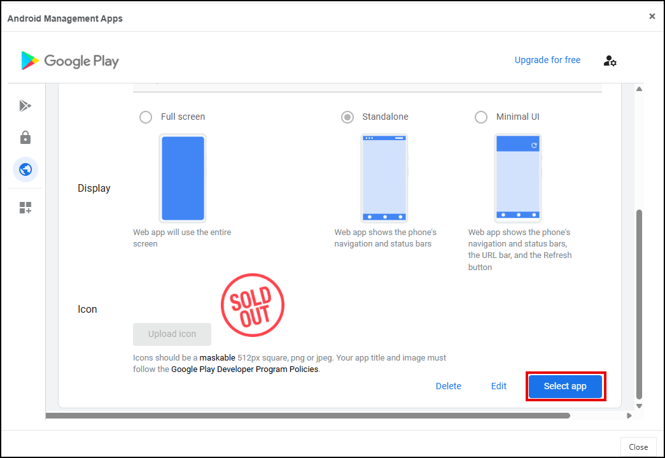Click the Minimal UI phone preview
Viewport: 665px width, 458px height.
click(517, 178)
